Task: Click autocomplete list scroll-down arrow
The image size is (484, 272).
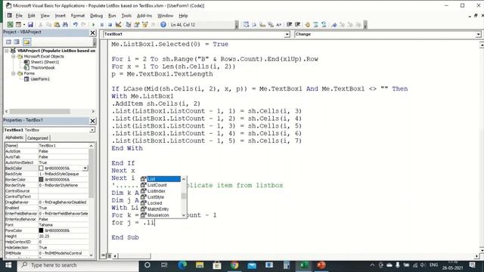Action: click(x=184, y=215)
